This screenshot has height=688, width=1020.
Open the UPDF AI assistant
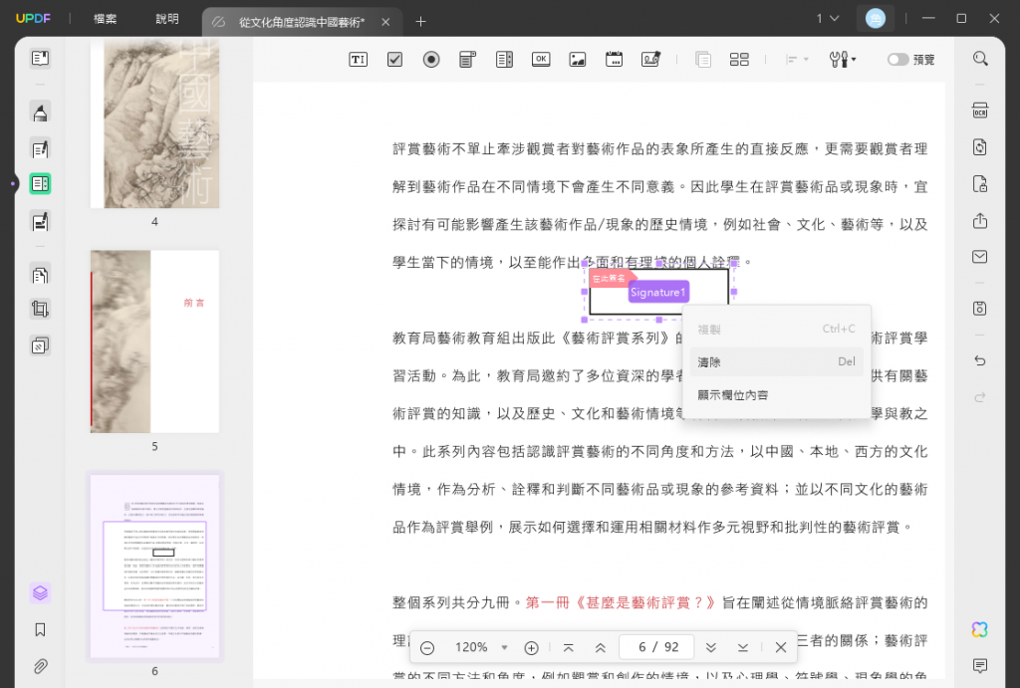tap(980, 629)
